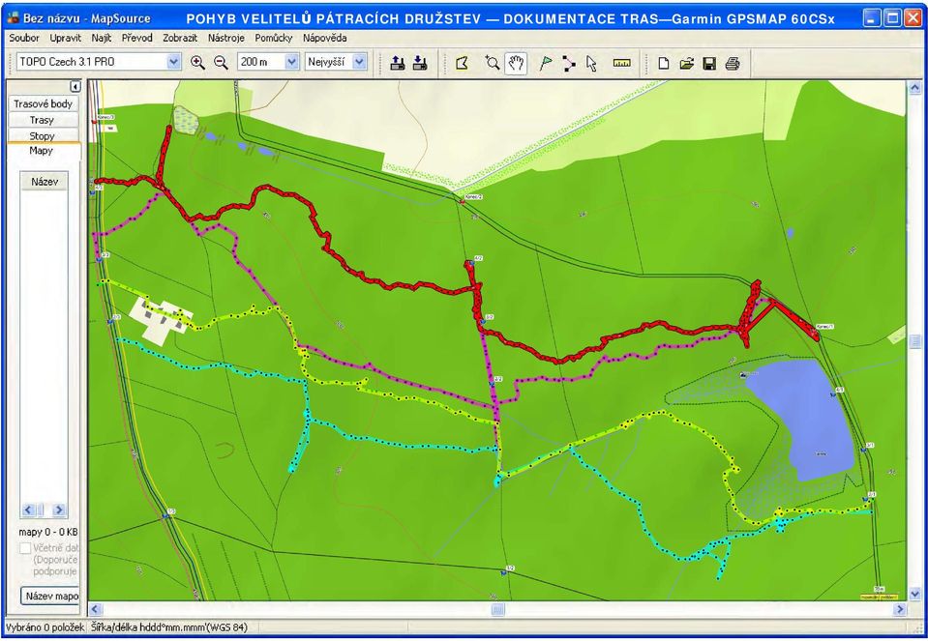This screenshot has width=928, height=641.
Task: Click the map view's horizontal scroll right arrow
Action: point(900,609)
